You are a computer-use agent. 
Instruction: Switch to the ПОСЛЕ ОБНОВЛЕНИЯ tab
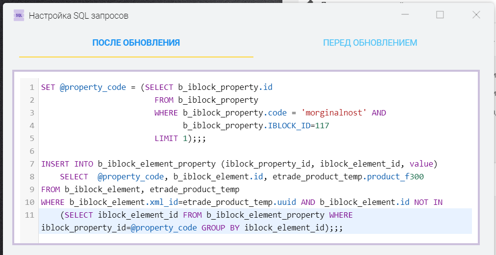pyautogui.click(x=136, y=43)
